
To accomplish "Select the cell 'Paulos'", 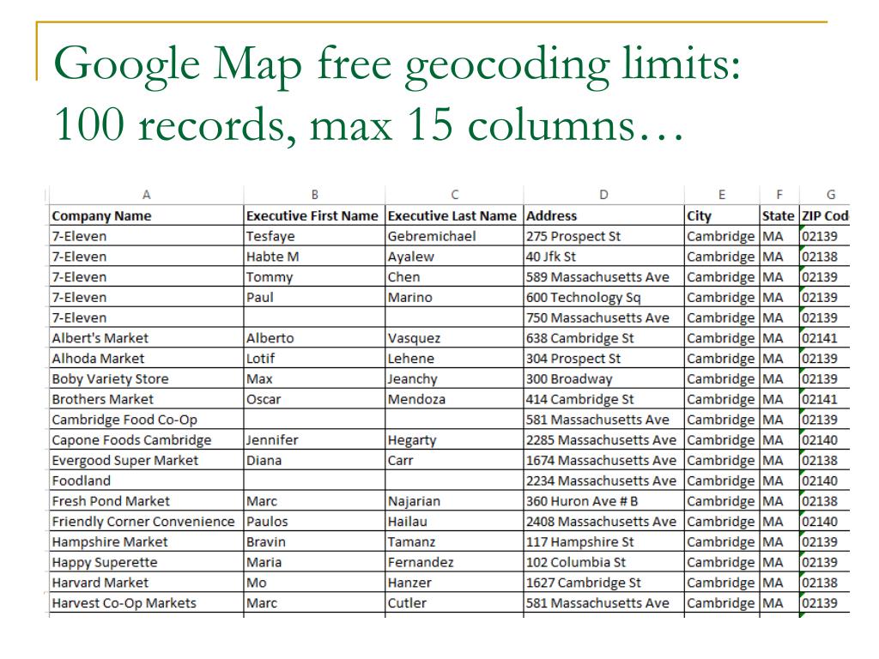I will tap(314, 522).
